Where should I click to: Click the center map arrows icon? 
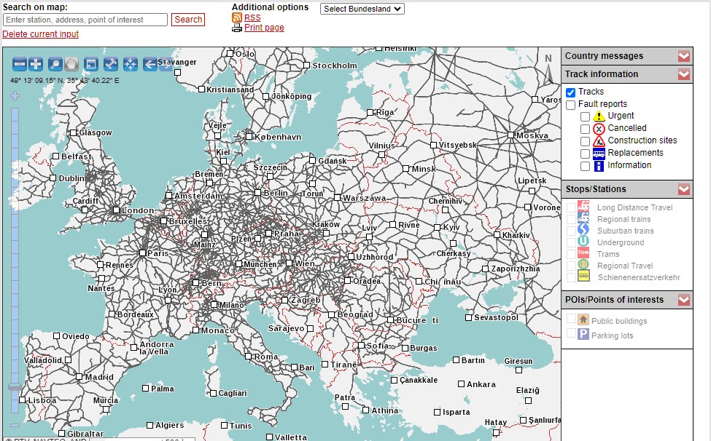click(130, 64)
